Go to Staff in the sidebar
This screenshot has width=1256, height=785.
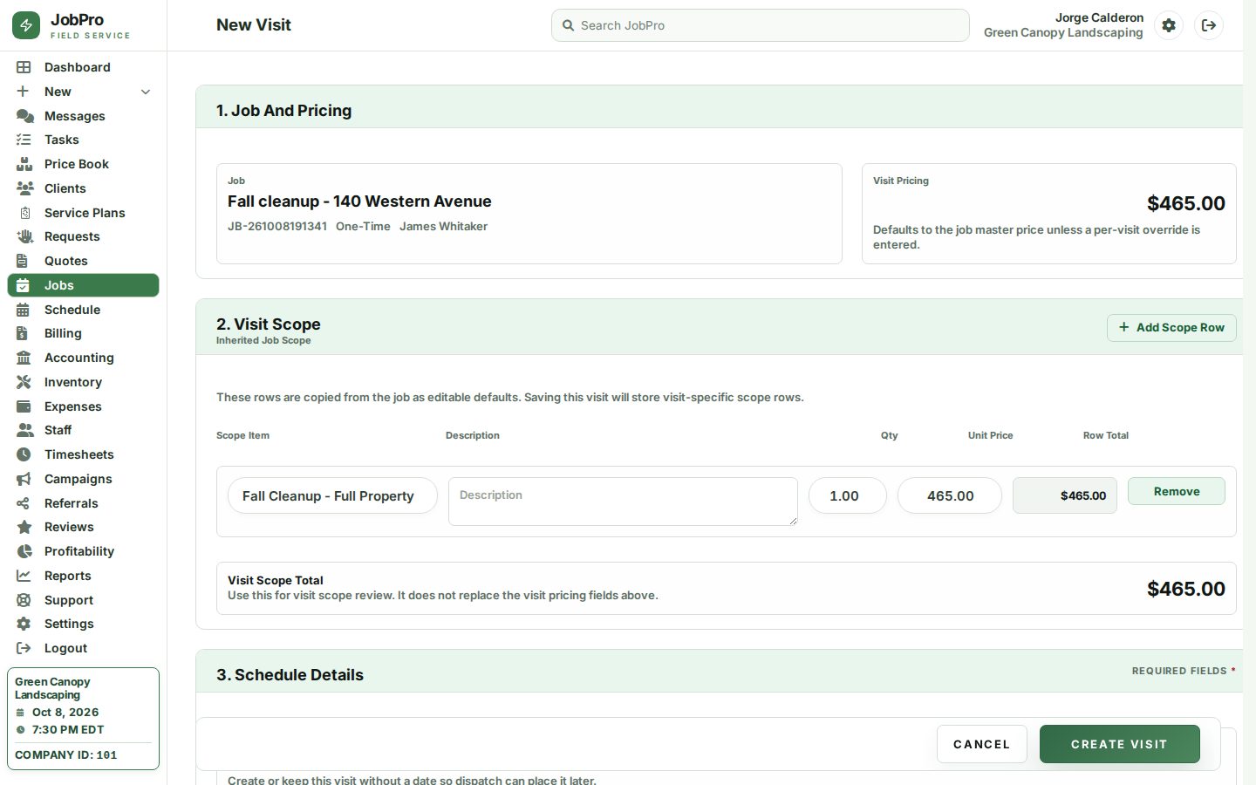(83, 430)
